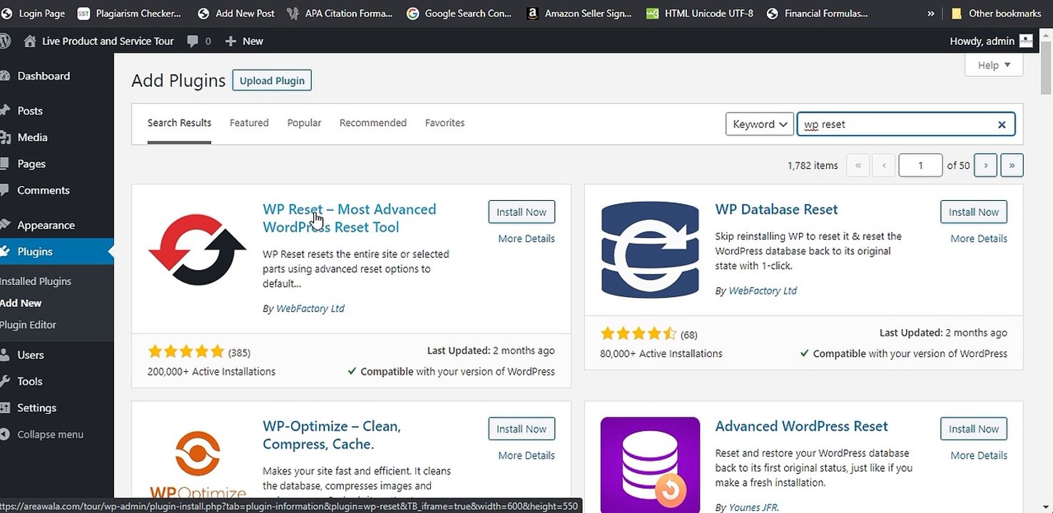The width and height of the screenshot is (1053, 513).
Task: Click the Pages icon in sidebar
Action: (5, 163)
